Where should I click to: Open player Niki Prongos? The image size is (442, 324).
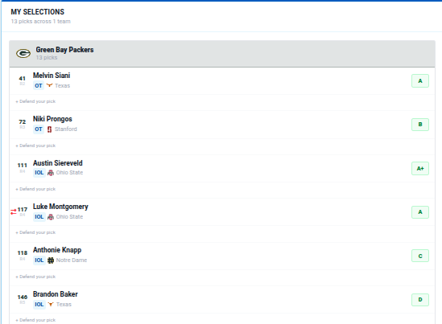[x=52, y=119]
